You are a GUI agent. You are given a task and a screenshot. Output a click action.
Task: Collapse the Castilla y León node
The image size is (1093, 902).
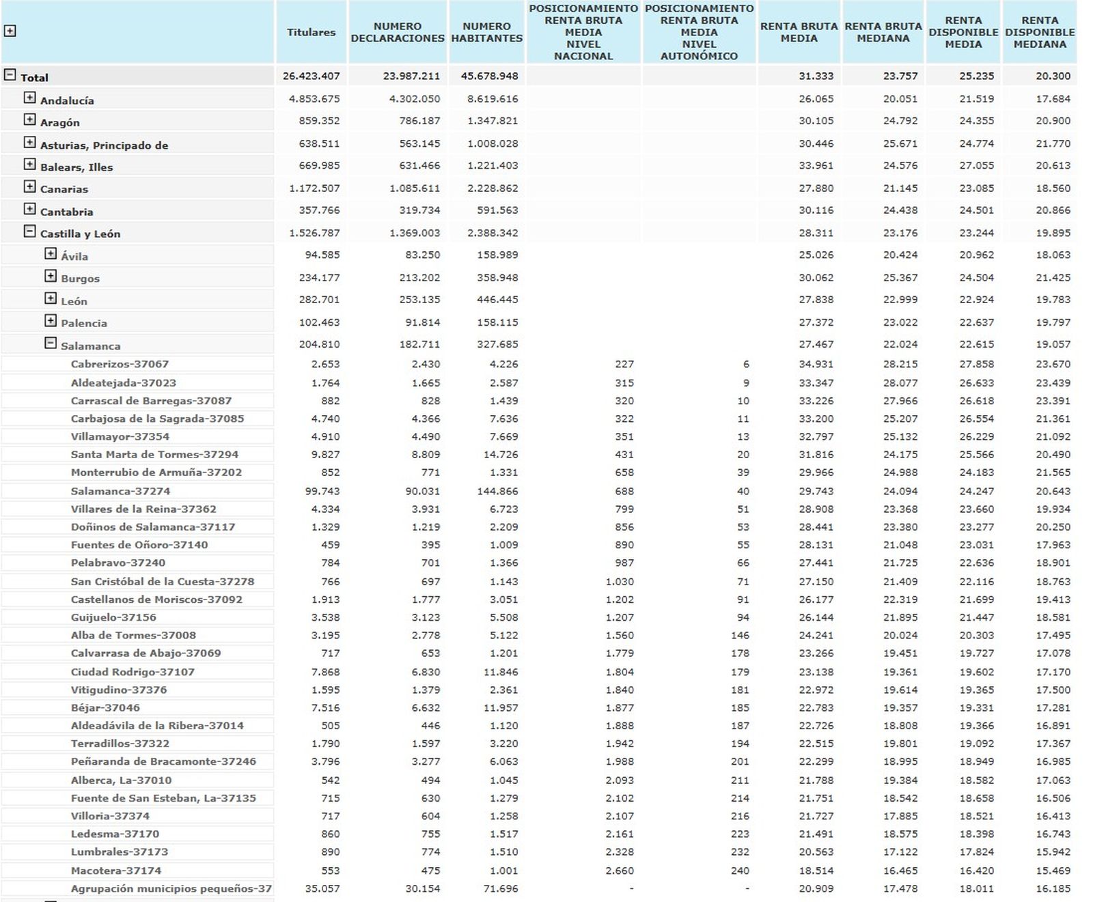[29, 231]
